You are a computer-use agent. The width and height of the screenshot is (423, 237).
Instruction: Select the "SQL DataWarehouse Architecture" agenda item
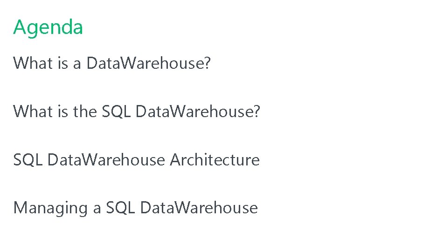click(136, 159)
